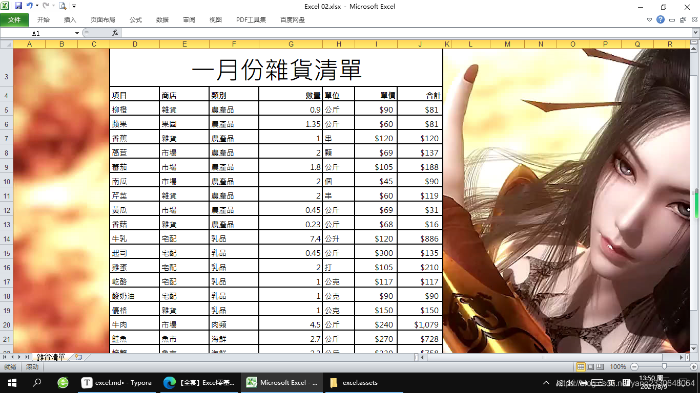Open Windows taskbar search magnifier
The image size is (700, 393).
37,383
